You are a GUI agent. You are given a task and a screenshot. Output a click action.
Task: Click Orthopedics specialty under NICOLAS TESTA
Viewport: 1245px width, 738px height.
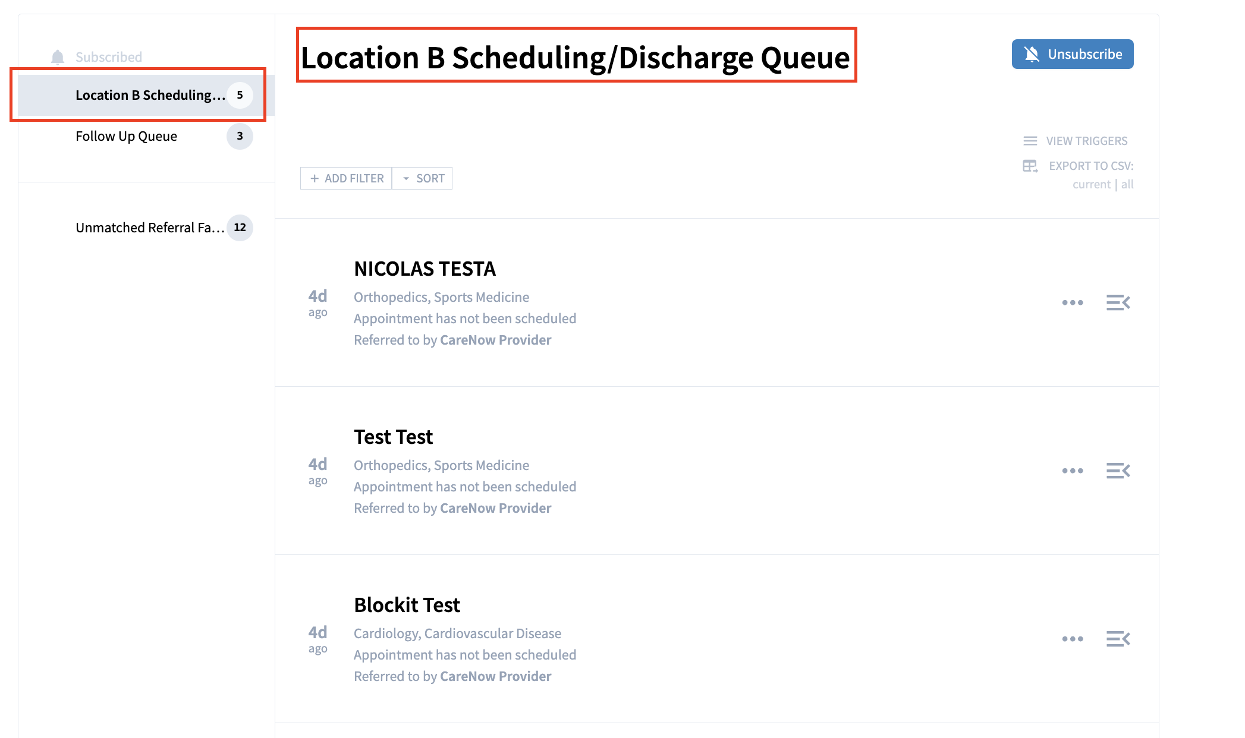tap(441, 297)
